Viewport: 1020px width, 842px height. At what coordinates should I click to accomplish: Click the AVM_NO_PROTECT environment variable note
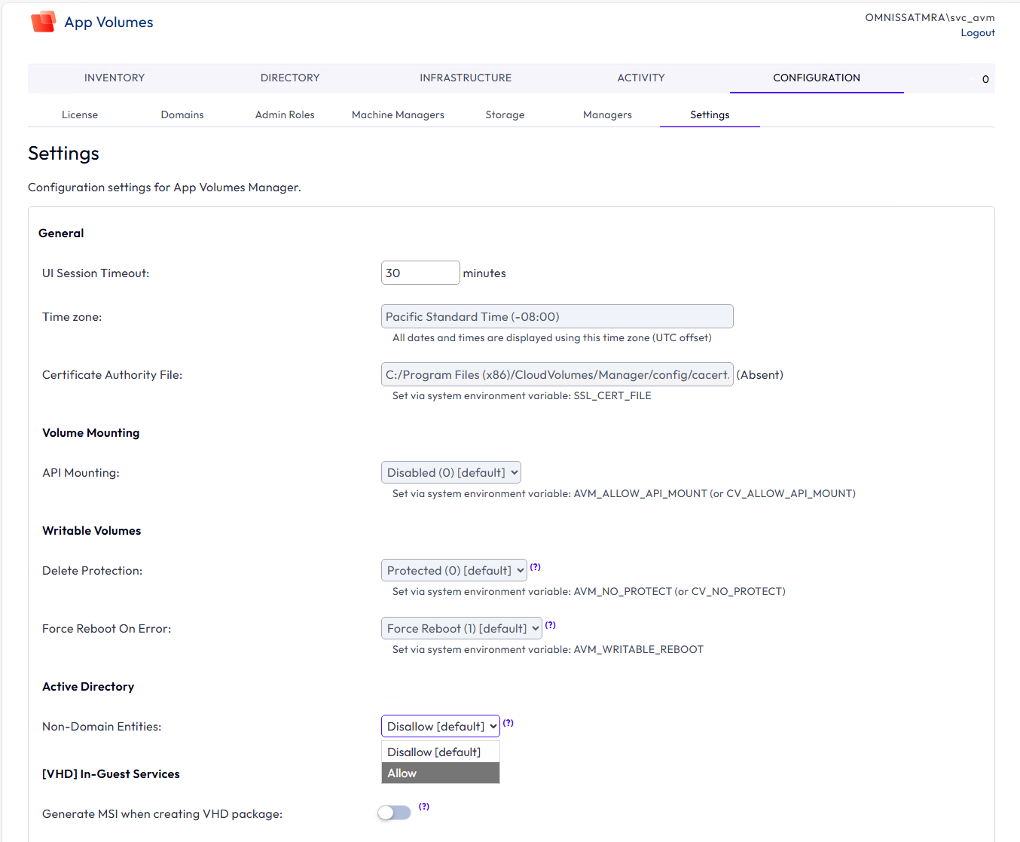589,591
